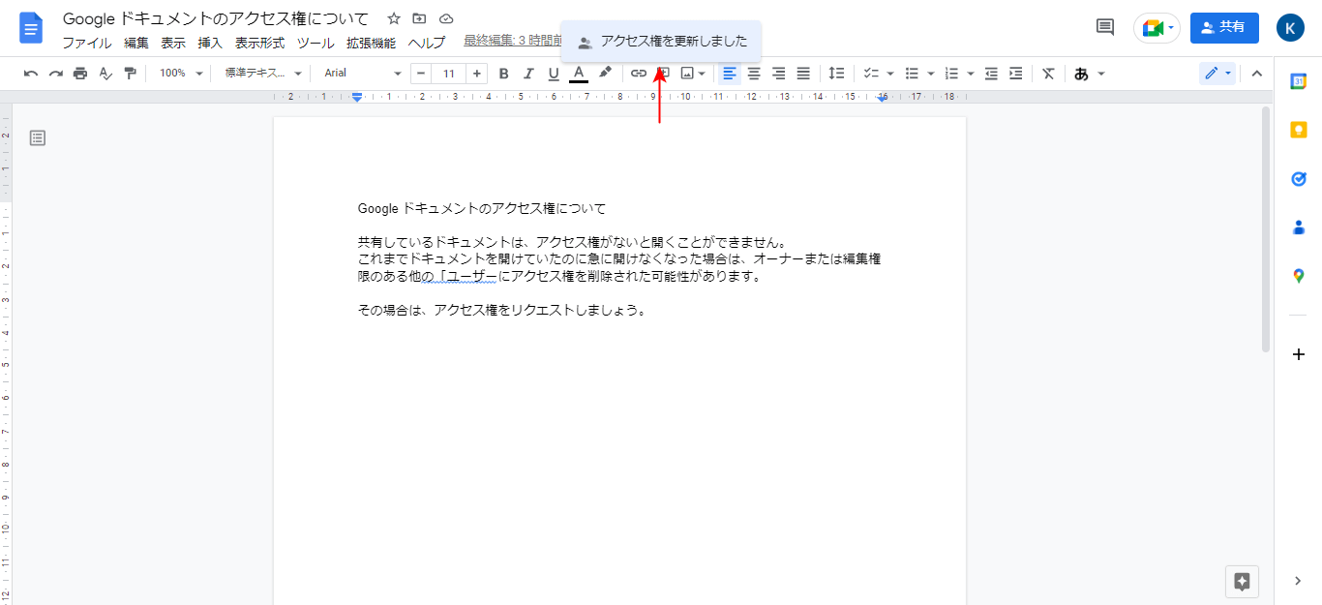Open the K account avatar
This screenshot has width=1322, height=605.
[x=1290, y=27]
